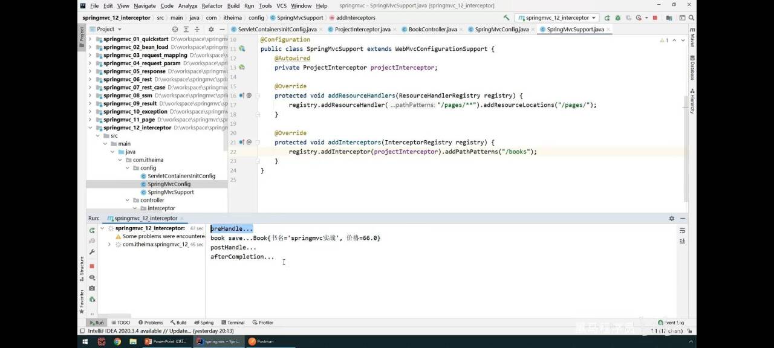This screenshot has height=348, width=774.
Task: Open the Profiler tool window
Action: [x=262, y=323]
